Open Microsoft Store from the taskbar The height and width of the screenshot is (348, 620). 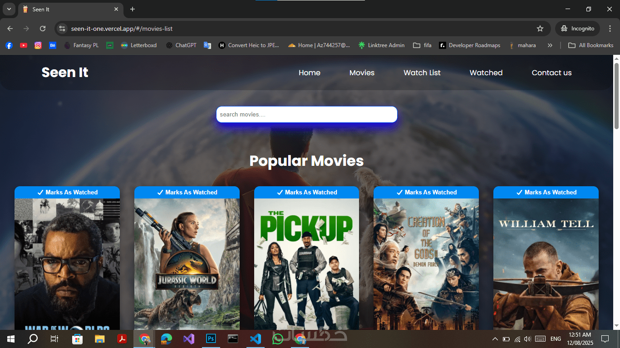point(77,338)
